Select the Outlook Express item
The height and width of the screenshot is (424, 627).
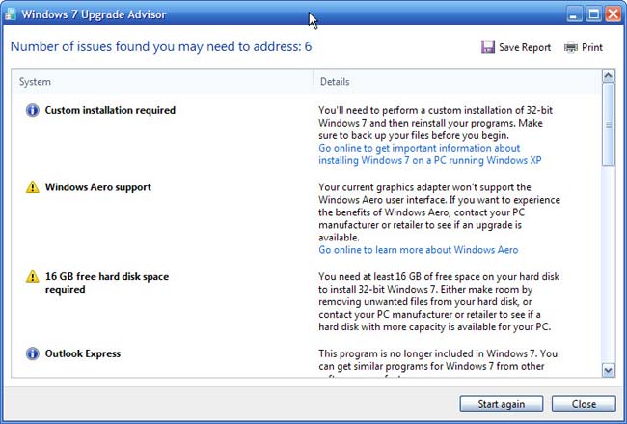point(83,353)
